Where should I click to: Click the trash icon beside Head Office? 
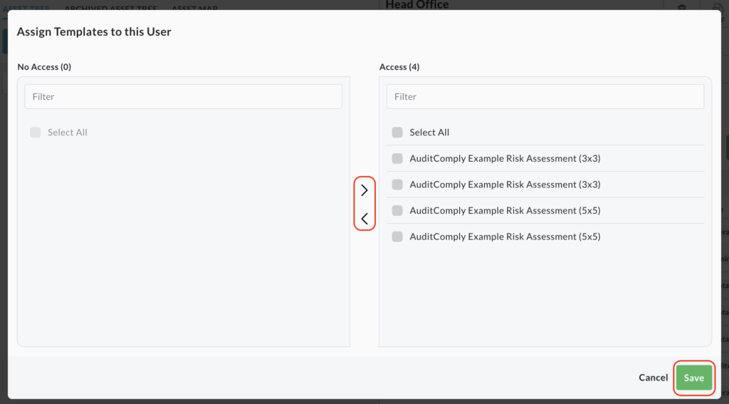pos(681,7)
